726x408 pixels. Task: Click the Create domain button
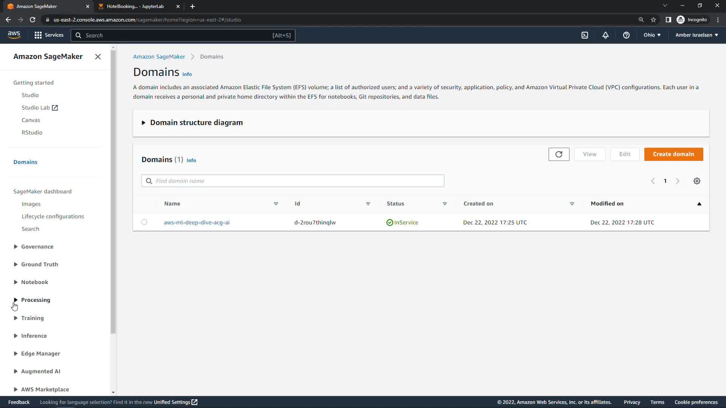point(673,154)
